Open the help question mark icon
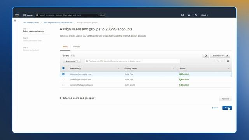Viewport: 249px width, 140px height. (x=196, y=15)
